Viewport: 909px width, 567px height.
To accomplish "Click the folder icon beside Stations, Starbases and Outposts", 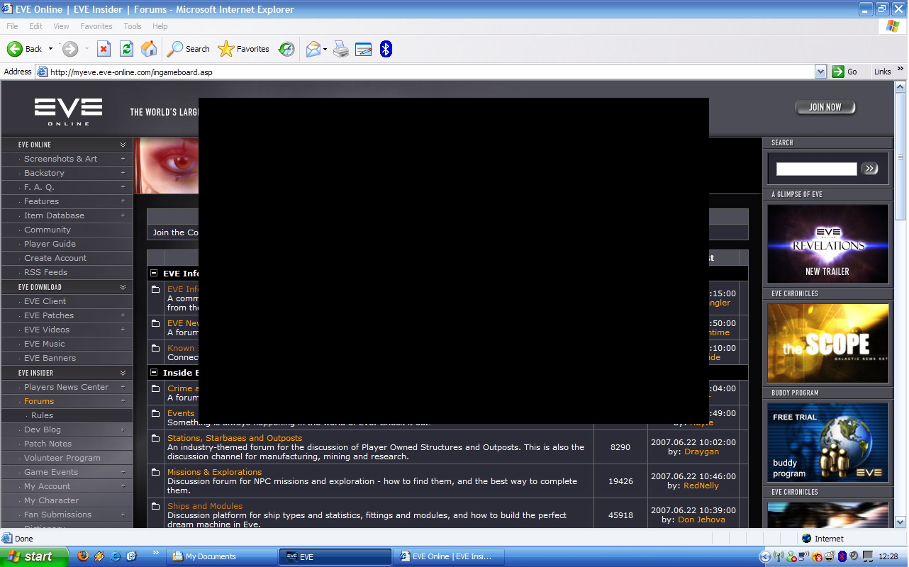I will [x=155, y=438].
